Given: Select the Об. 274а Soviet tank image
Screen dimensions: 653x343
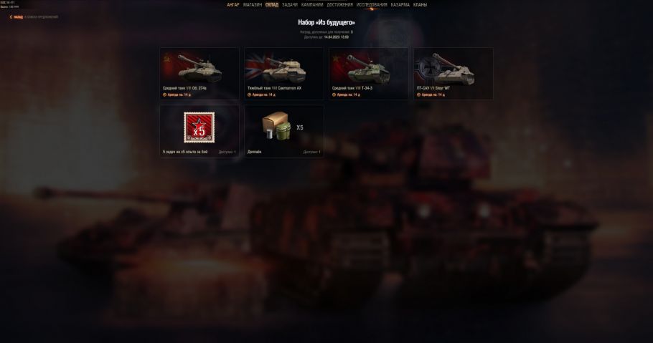Looking at the screenshot, I should 200,68.
